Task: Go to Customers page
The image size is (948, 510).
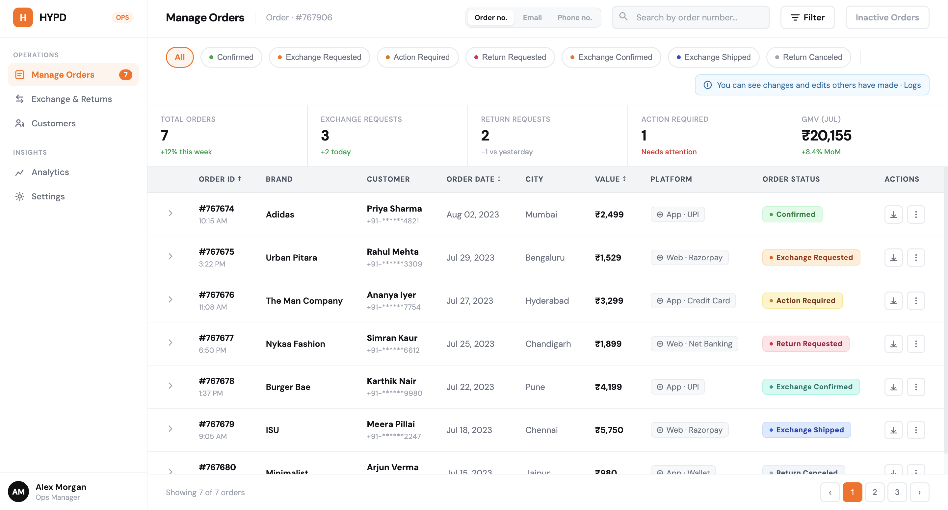Action: pyautogui.click(x=73, y=123)
